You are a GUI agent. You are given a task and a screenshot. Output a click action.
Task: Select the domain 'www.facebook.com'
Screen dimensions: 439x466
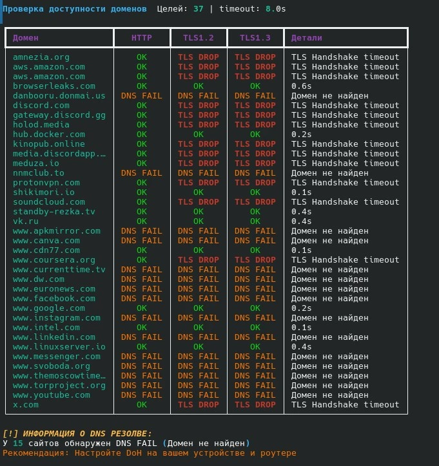point(54,299)
